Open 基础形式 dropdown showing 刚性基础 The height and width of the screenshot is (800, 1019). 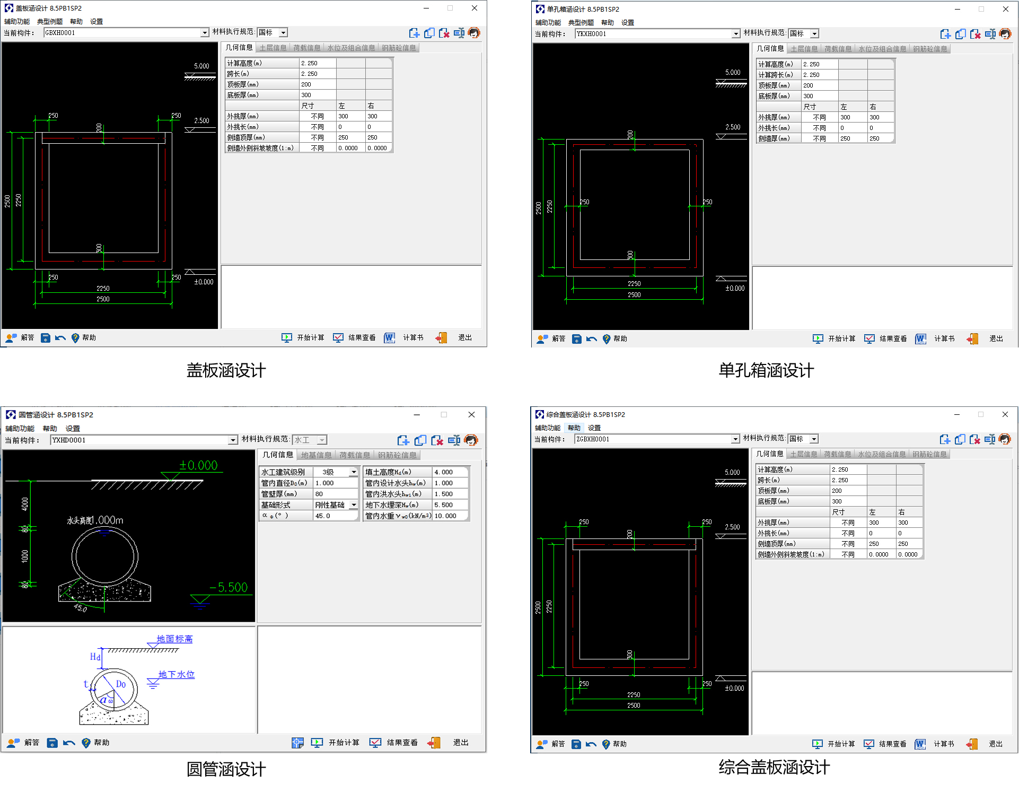(x=354, y=505)
